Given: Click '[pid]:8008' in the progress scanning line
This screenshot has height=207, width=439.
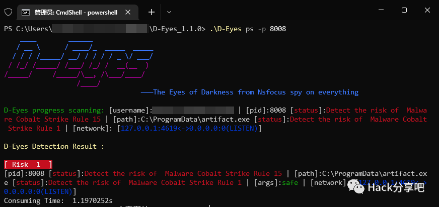Looking at the screenshot, I should [x=266, y=111].
